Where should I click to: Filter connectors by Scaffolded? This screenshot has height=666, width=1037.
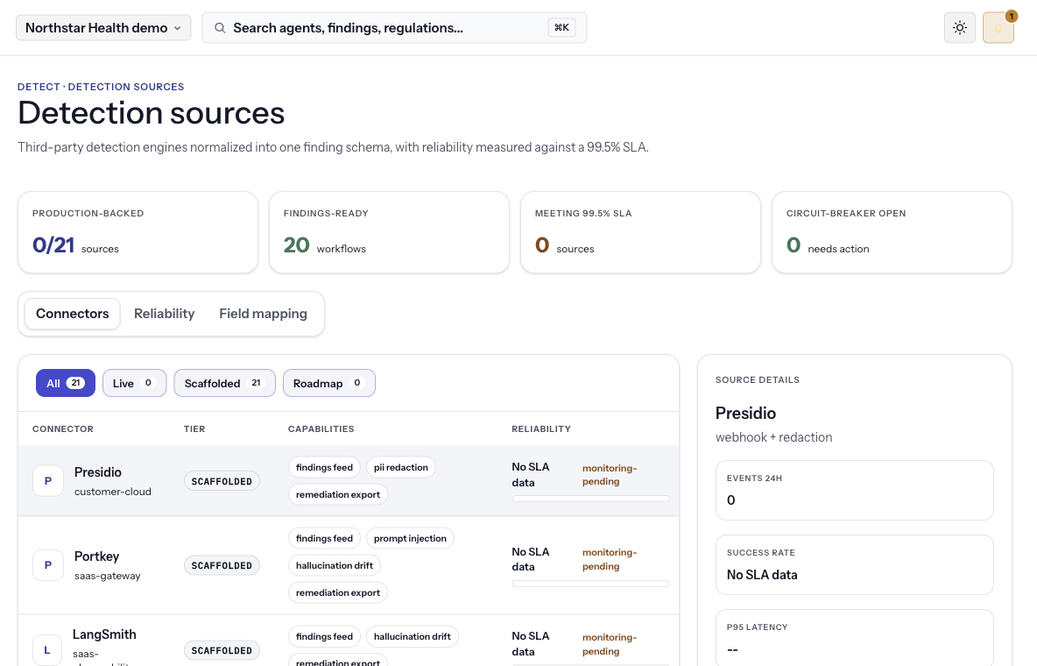pos(224,383)
